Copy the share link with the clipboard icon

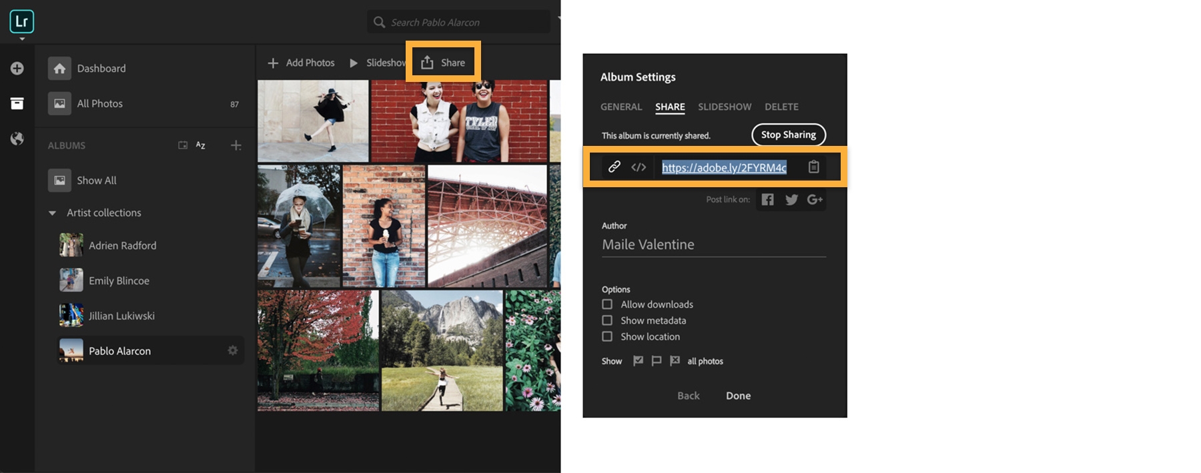[x=813, y=167]
